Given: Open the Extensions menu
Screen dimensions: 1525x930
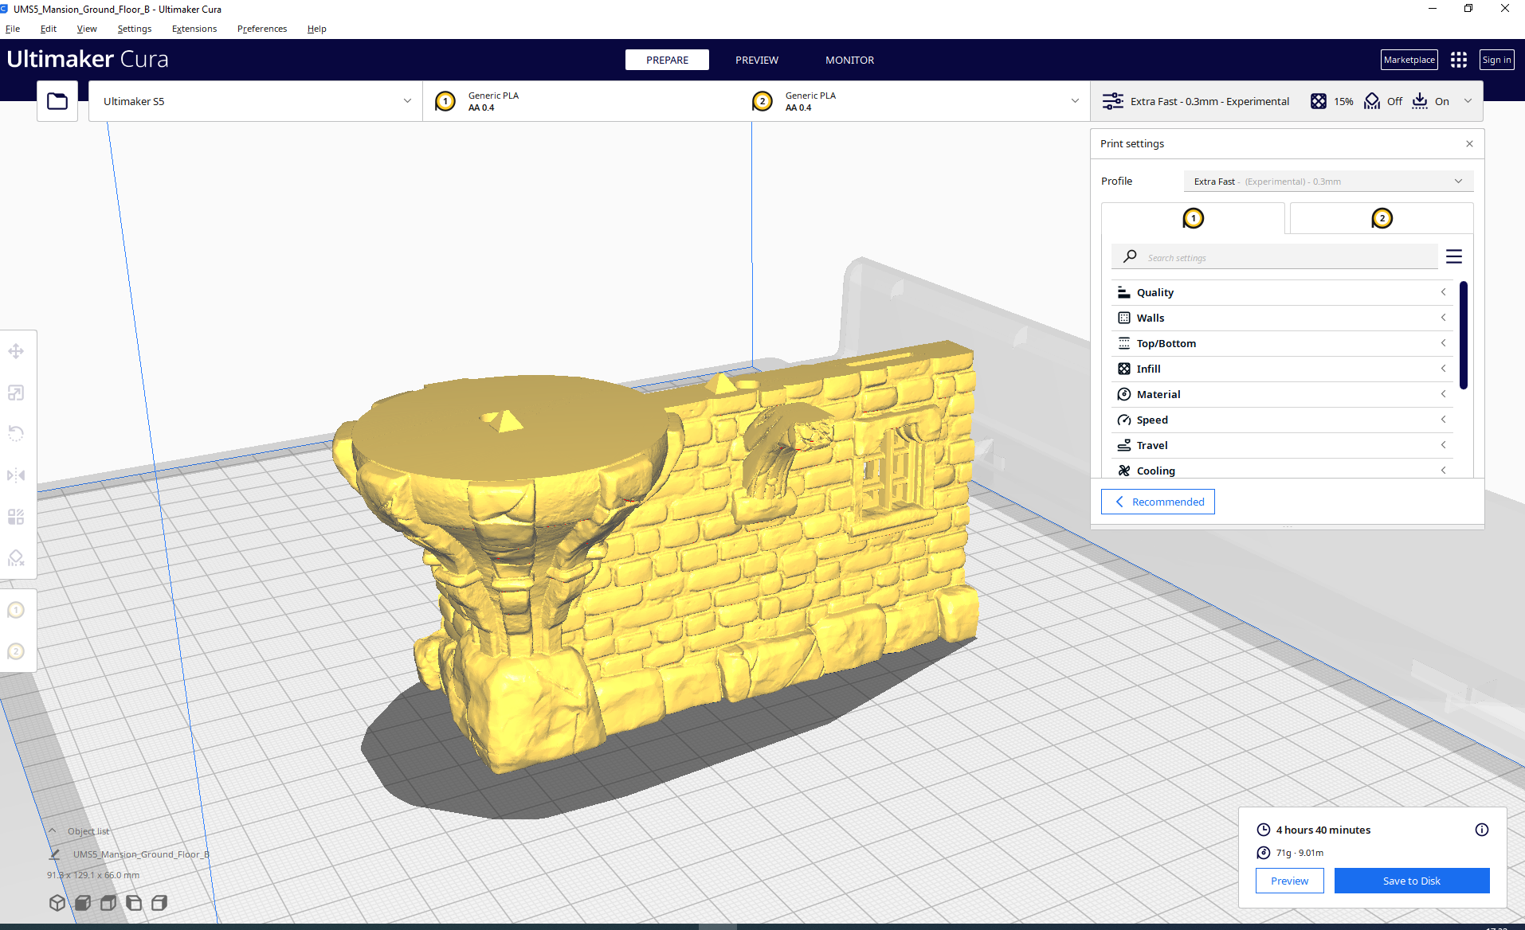Looking at the screenshot, I should click(194, 29).
